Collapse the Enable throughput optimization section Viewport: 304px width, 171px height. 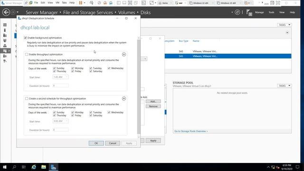(124, 55)
